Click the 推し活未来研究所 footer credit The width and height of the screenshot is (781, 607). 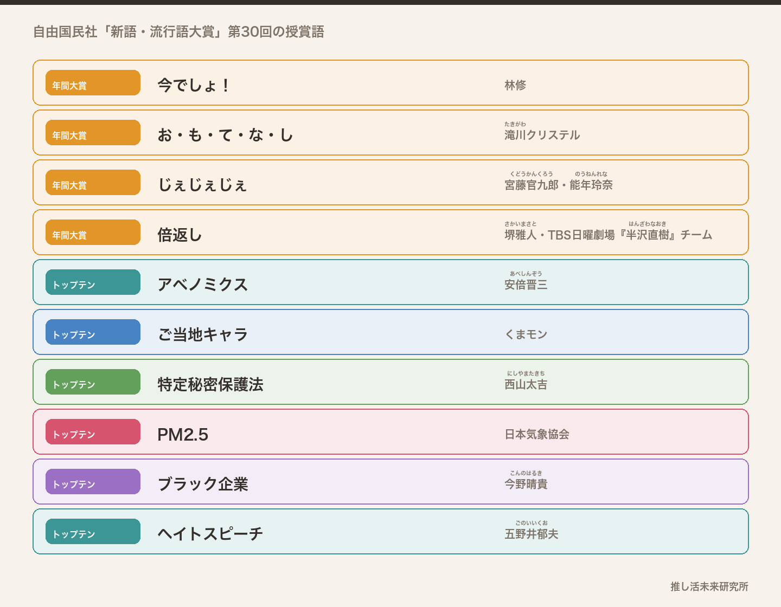(x=709, y=586)
